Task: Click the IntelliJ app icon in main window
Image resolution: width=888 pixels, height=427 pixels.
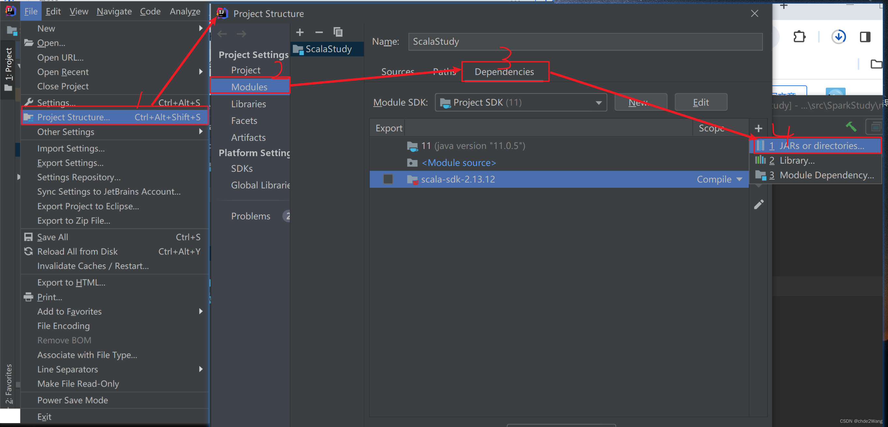Action: tap(10, 11)
